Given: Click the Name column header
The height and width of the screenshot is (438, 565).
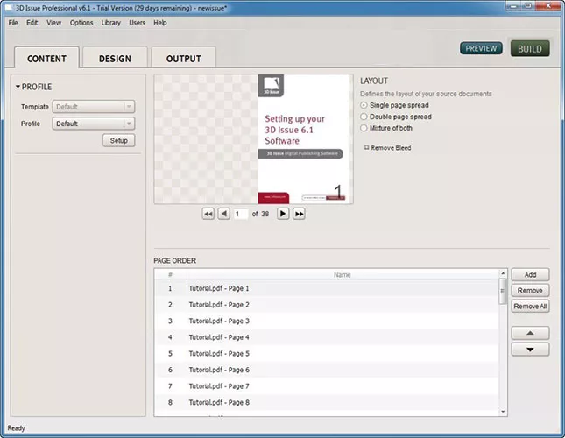Looking at the screenshot, I should [343, 275].
